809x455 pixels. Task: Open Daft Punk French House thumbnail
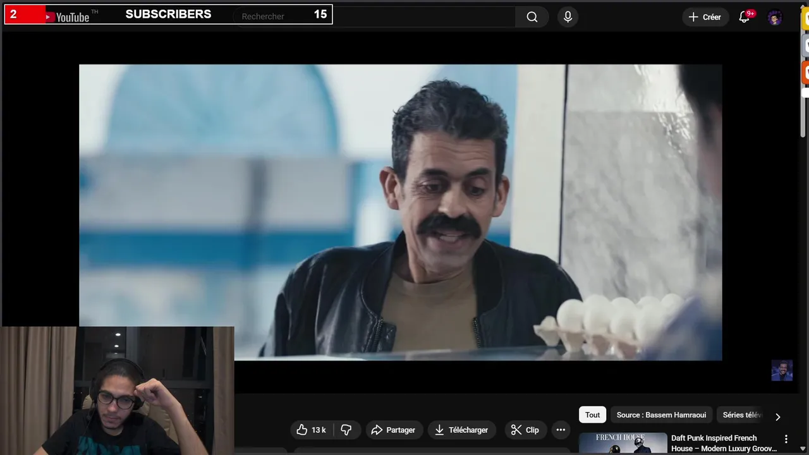pyautogui.click(x=623, y=443)
